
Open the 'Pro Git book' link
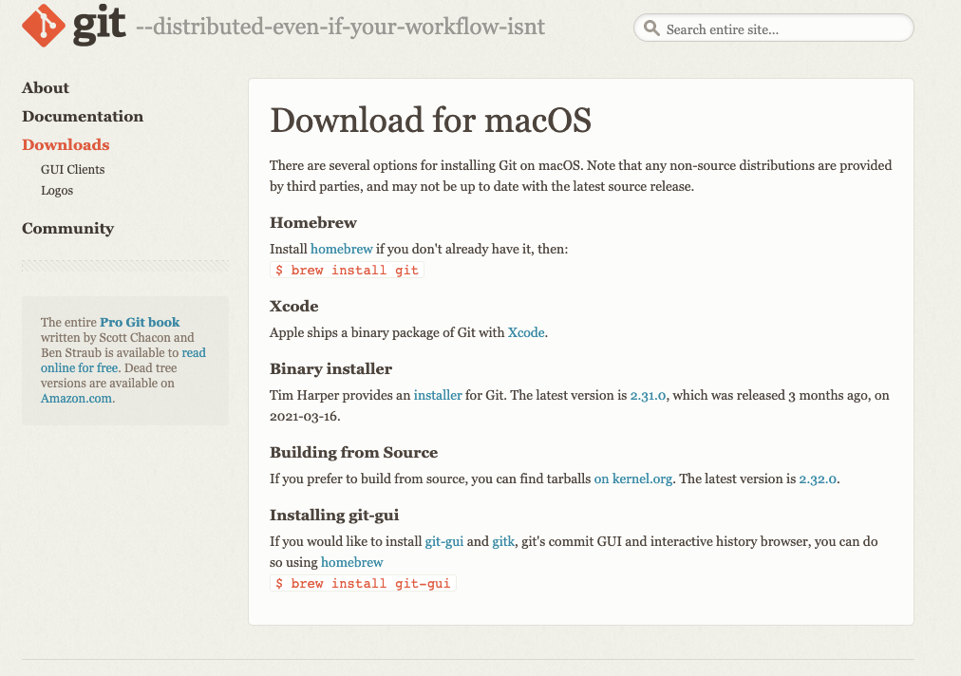140,323
